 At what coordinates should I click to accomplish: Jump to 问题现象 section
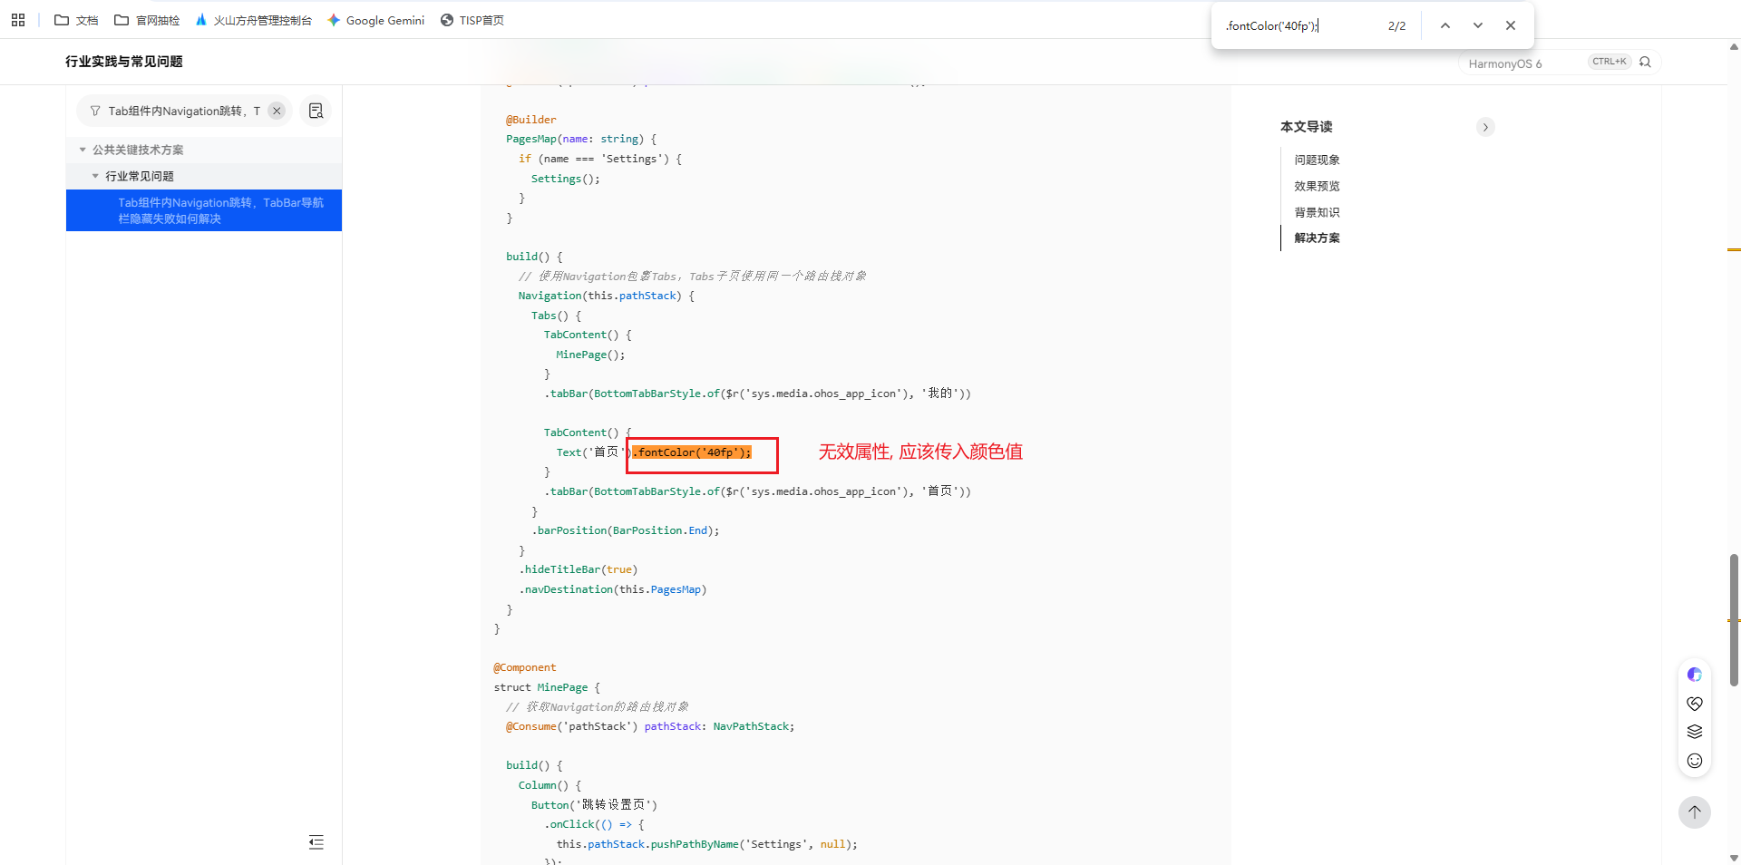(1317, 160)
